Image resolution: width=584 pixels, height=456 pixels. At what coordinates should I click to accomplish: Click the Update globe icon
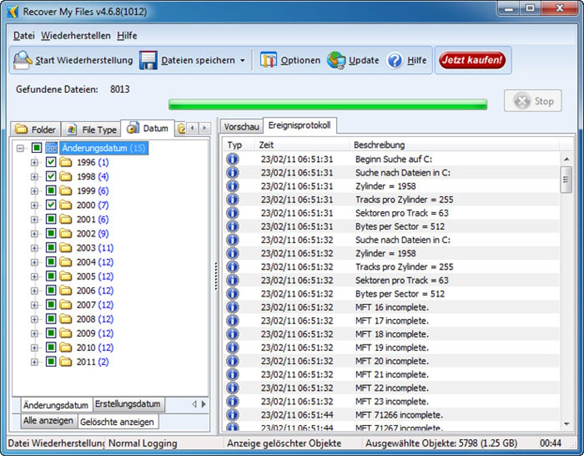click(336, 60)
